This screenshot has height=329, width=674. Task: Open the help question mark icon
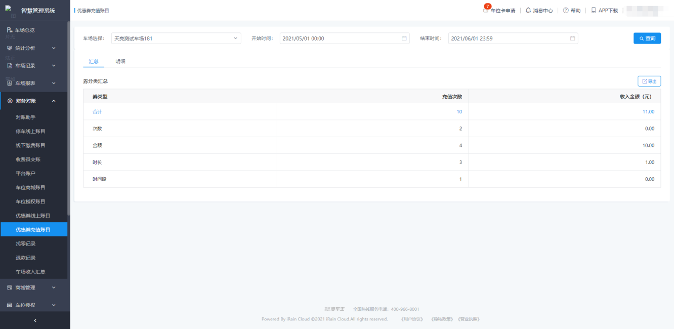click(x=566, y=11)
